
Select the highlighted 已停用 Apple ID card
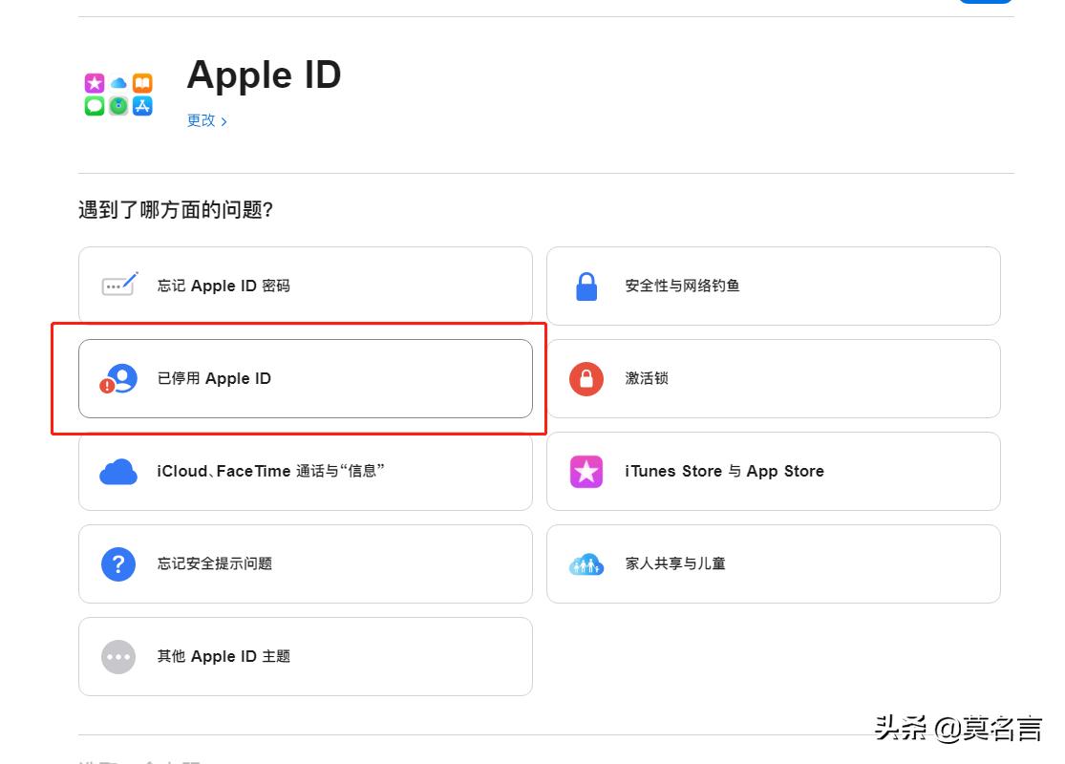(306, 377)
